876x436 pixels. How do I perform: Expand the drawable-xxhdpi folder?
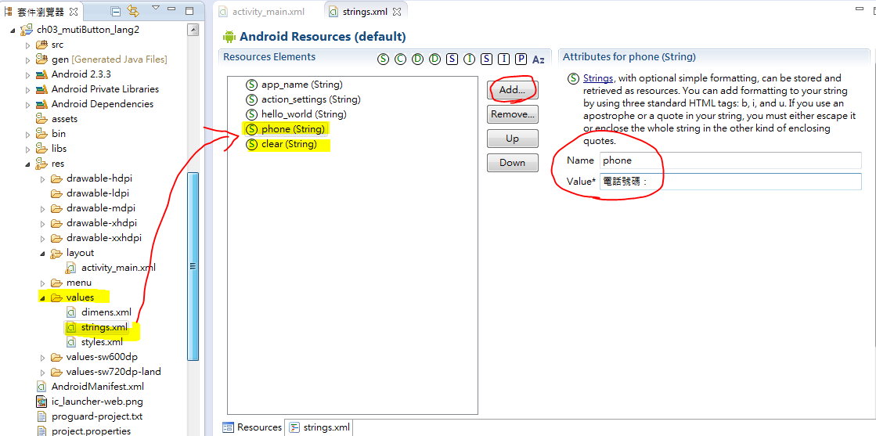42,238
